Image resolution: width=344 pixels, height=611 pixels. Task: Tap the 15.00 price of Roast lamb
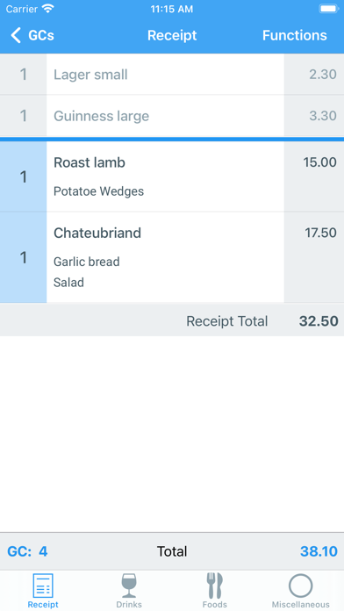(x=319, y=162)
